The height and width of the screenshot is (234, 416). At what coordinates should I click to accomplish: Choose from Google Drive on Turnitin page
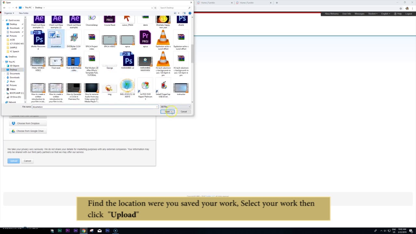point(28,131)
